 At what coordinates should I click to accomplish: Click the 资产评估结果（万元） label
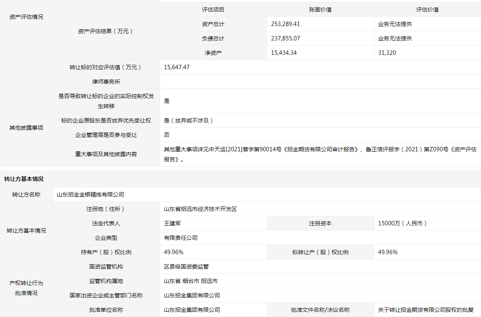(106, 31)
